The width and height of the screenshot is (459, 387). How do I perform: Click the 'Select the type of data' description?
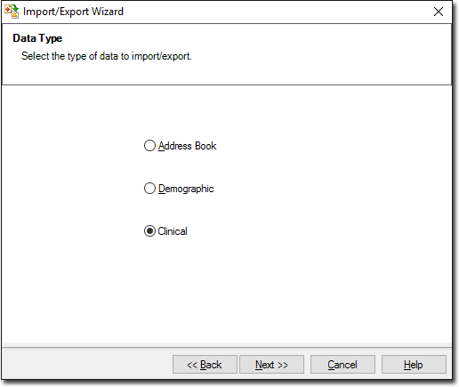point(107,56)
